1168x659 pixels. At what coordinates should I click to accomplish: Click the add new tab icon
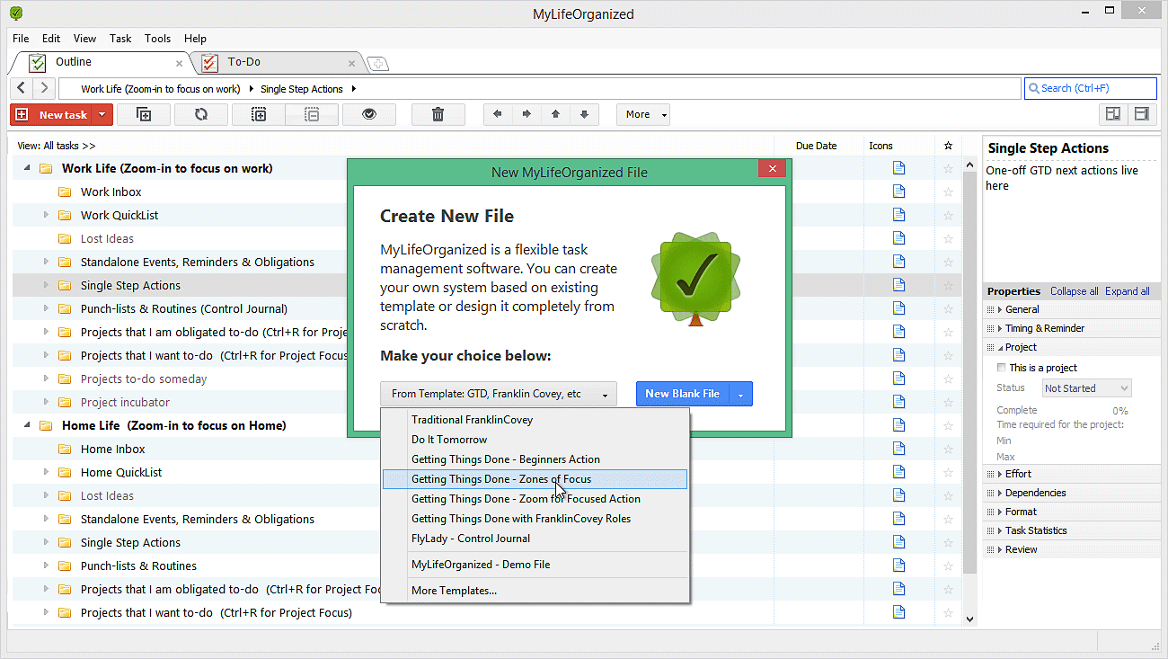tap(378, 63)
